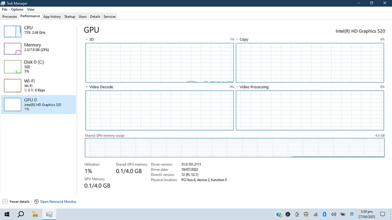Collapse view with Fewer details chevron

pos(5,202)
